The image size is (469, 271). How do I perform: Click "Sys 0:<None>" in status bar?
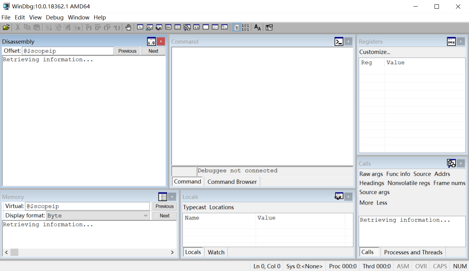click(x=304, y=266)
